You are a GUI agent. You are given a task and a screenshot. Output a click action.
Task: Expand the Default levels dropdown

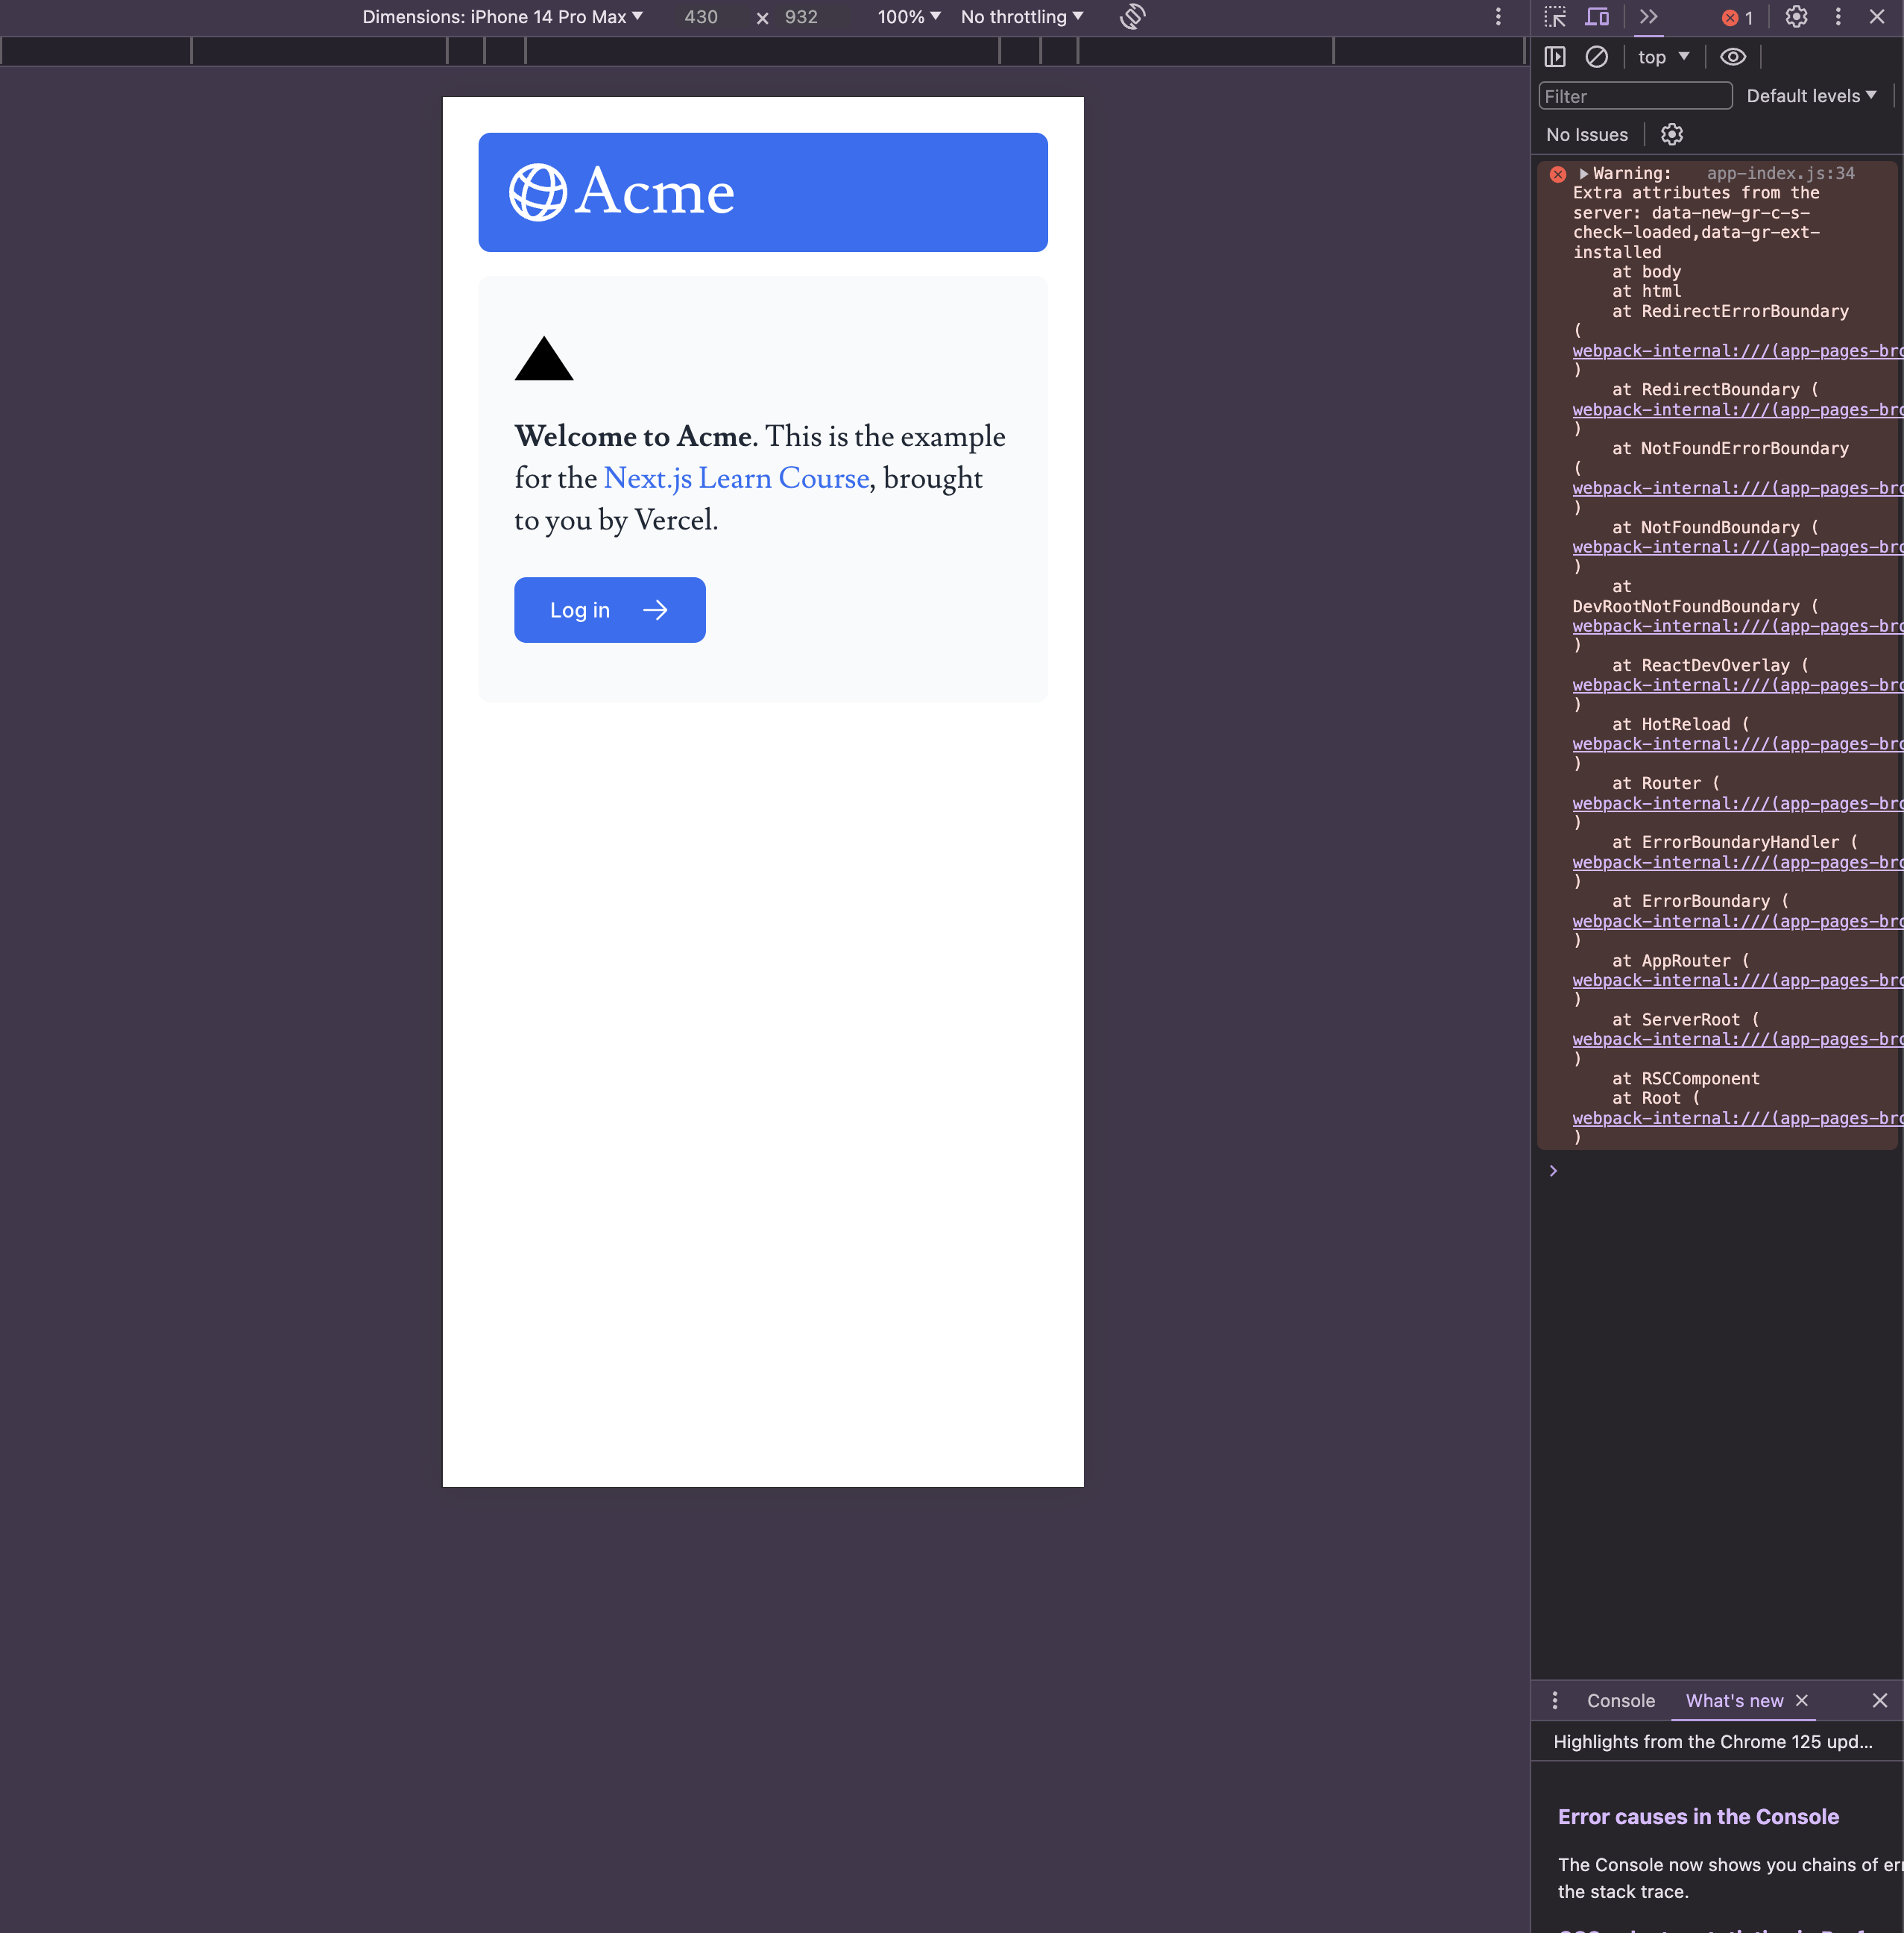point(1811,96)
